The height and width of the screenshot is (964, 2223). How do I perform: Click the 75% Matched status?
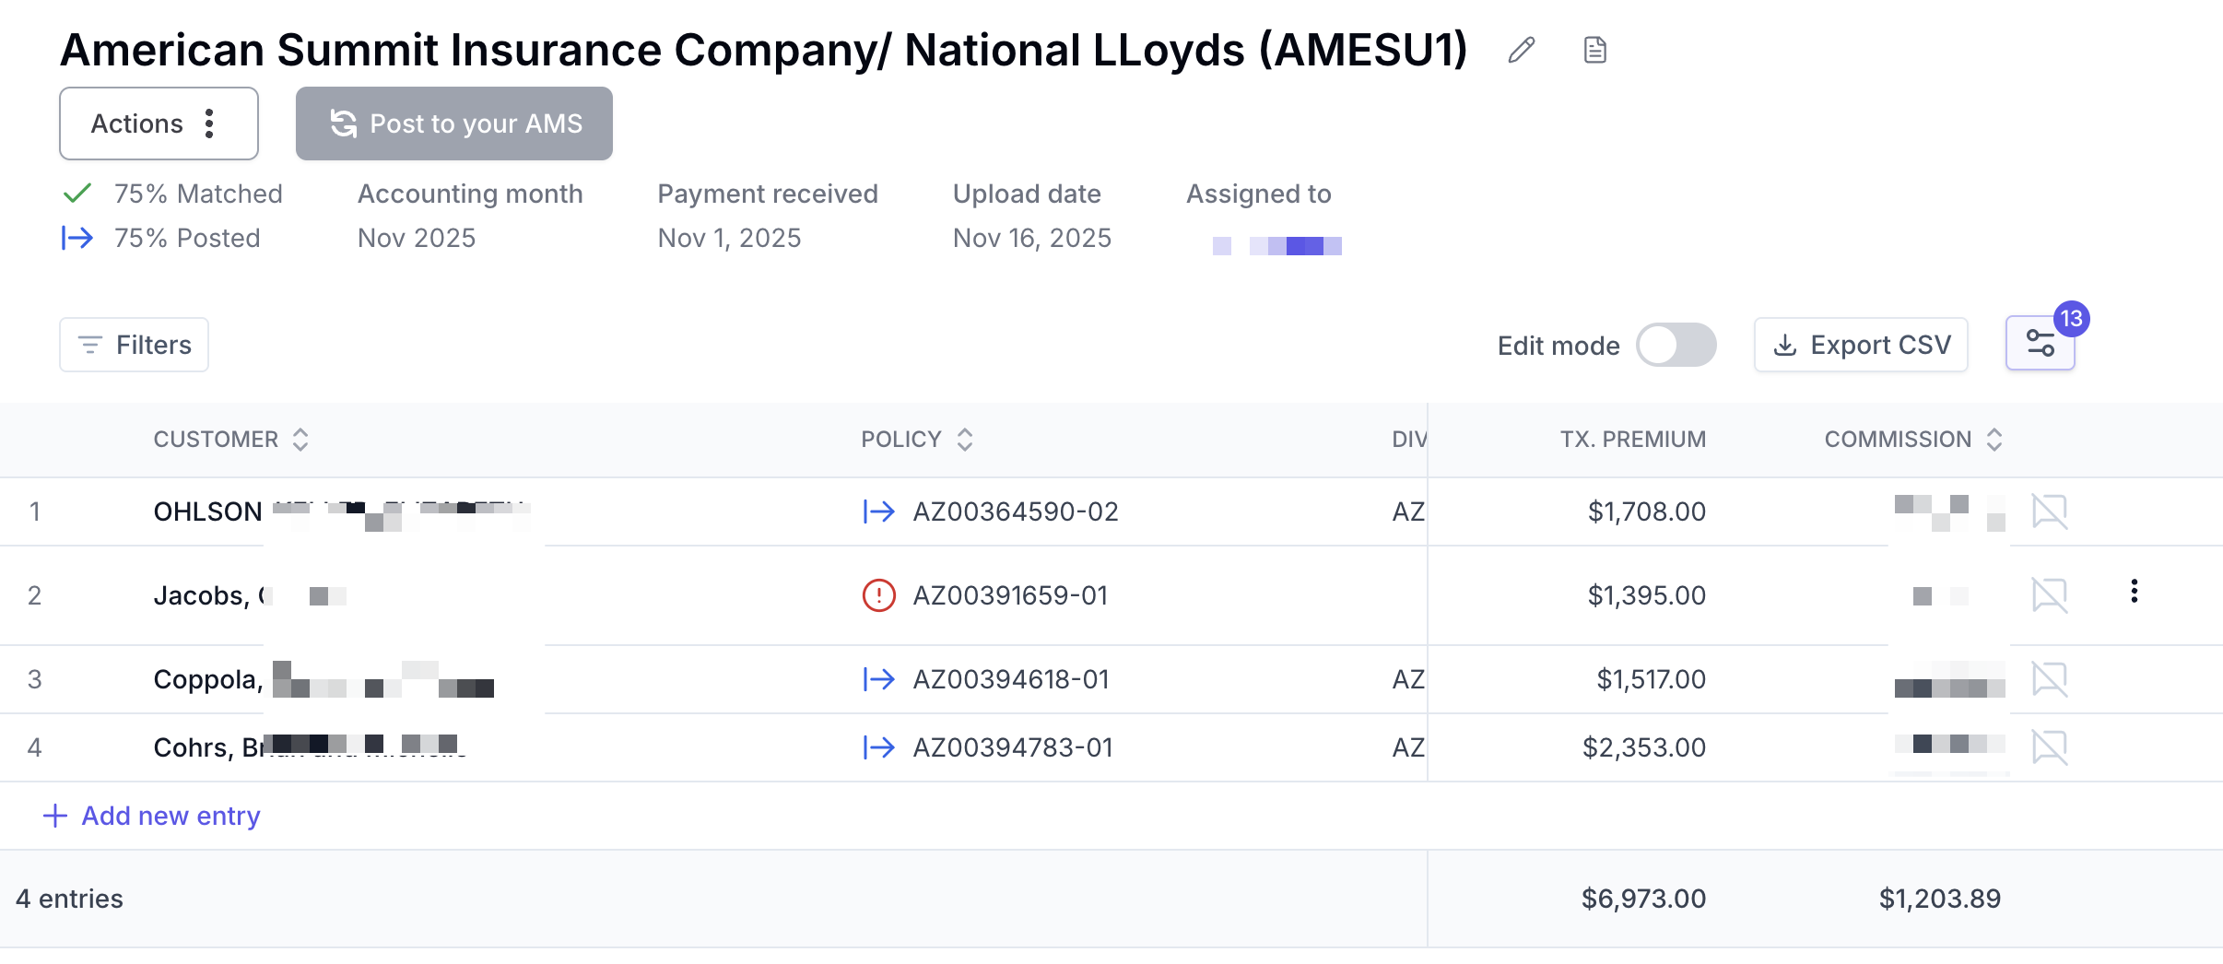point(198,194)
